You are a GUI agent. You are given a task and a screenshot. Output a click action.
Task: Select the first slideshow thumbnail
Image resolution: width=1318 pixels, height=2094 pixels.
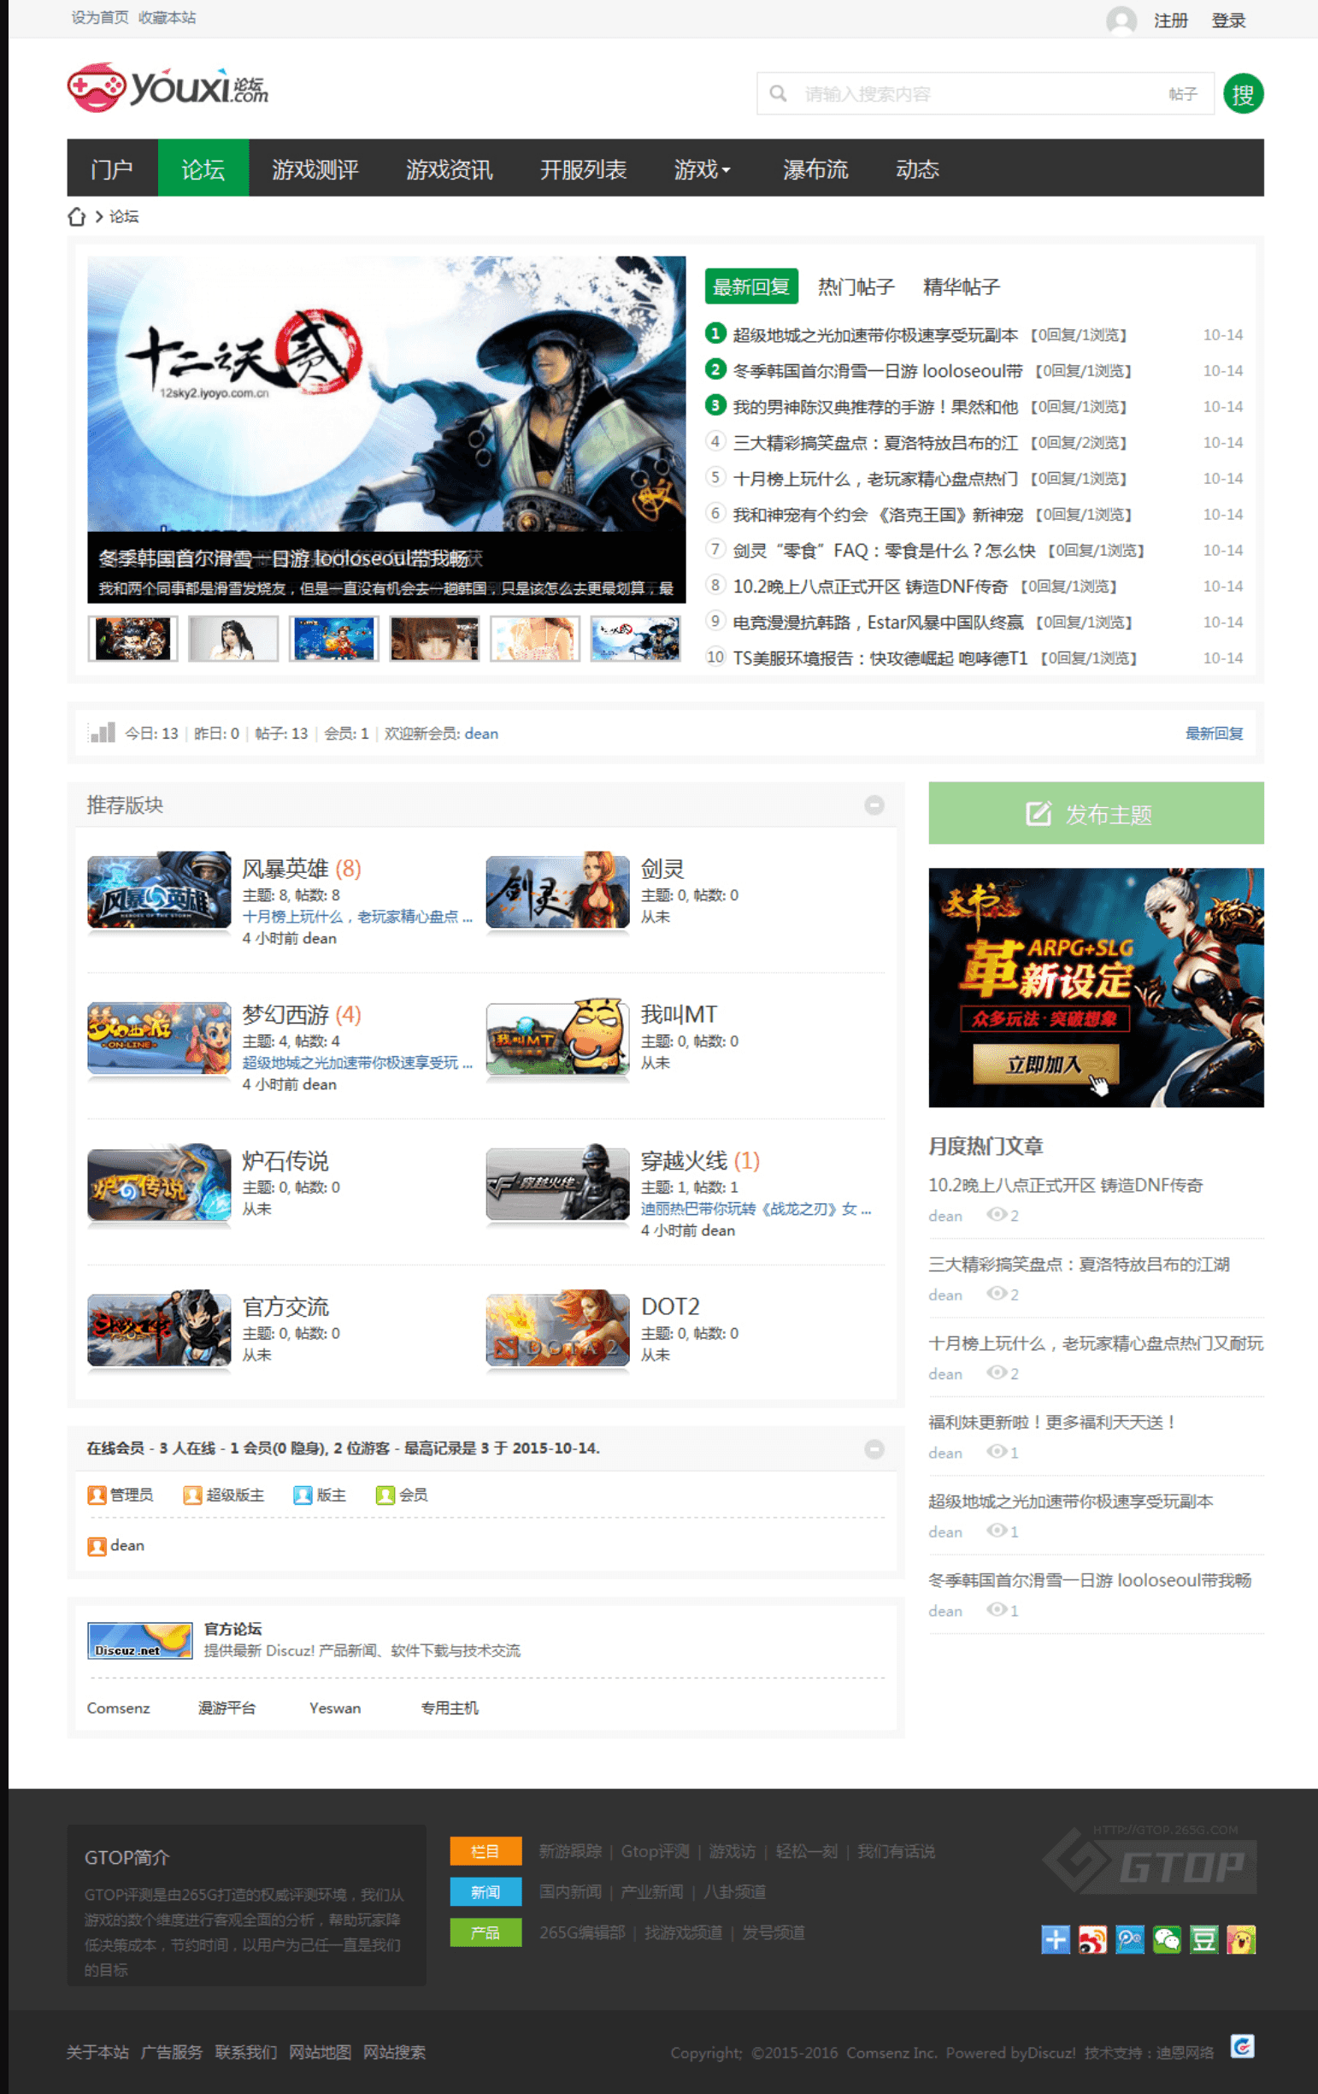pos(133,638)
